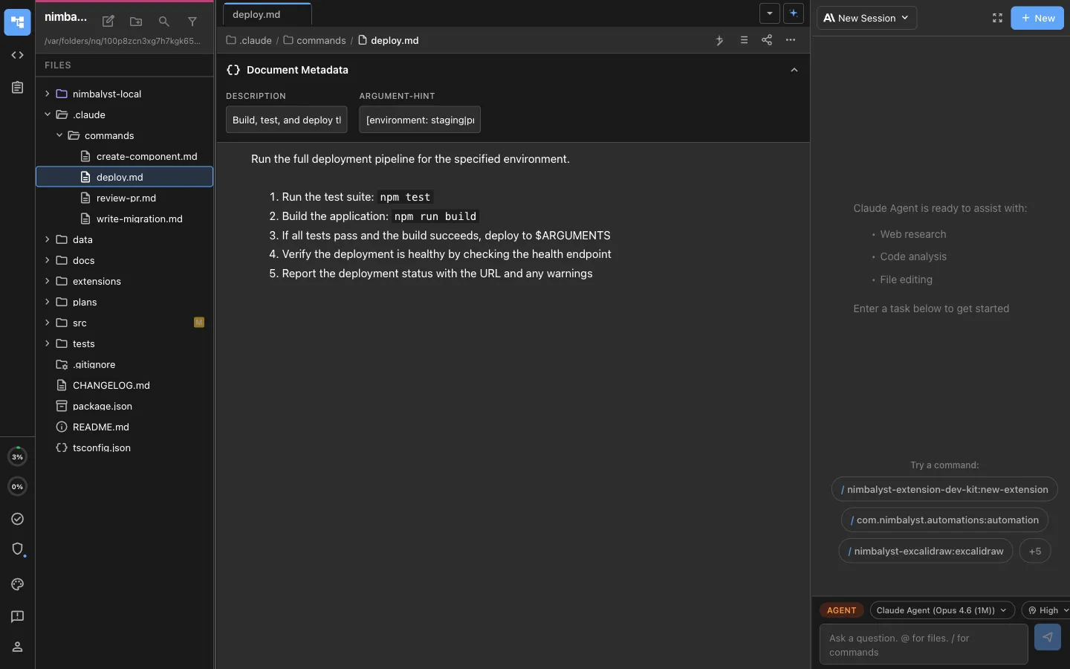Screen dimensions: 1070x669
Task: Open the more options ellipsis in editor toolbar
Action: [791, 40]
